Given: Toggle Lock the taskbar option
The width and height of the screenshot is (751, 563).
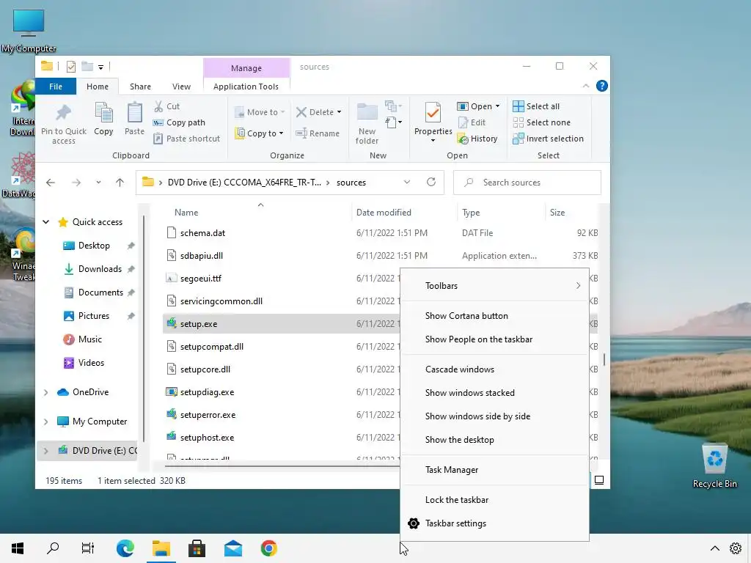Looking at the screenshot, I should tap(494, 500).
